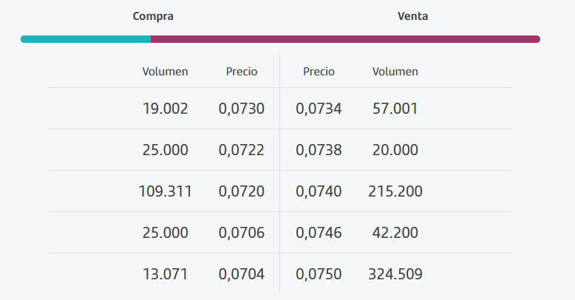The width and height of the screenshot is (575, 300).
Task: Click sell volume 215.200
Action: pos(395,191)
